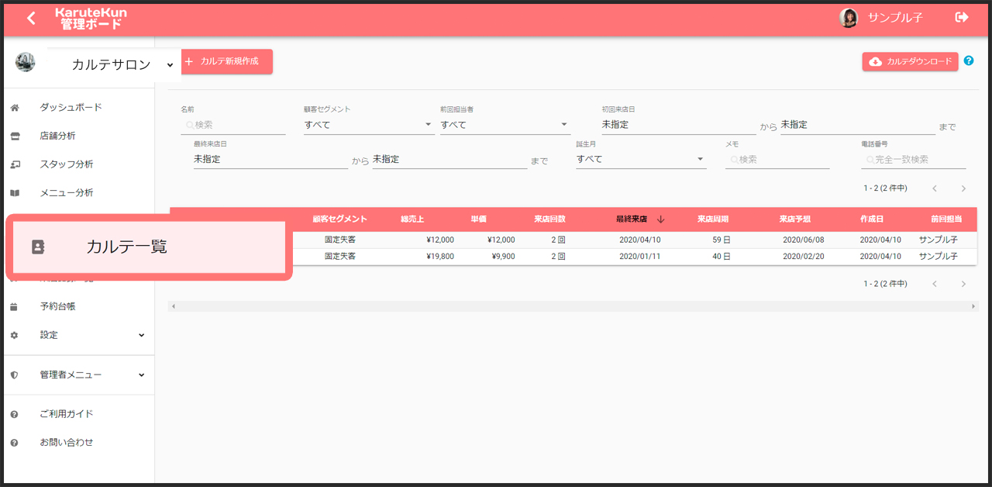Open the 顧客セグメント dropdown
Image resolution: width=992 pixels, height=487 pixels.
pyautogui.click(x=368, y=124)
